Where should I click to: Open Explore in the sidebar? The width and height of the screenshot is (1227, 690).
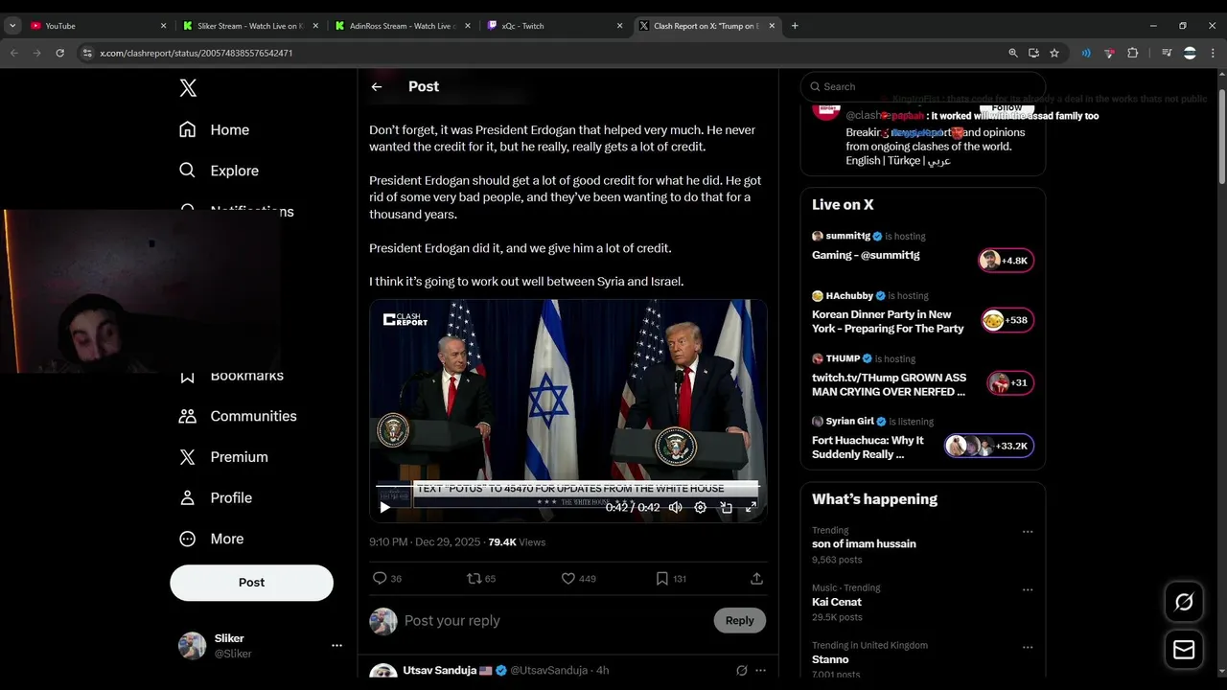coord(220,171)
